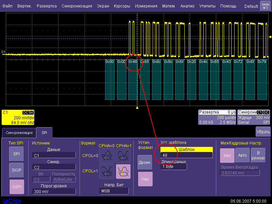Choose SSPI type button
The height and width of the screenshot is (204, 272).
[16, 186]
